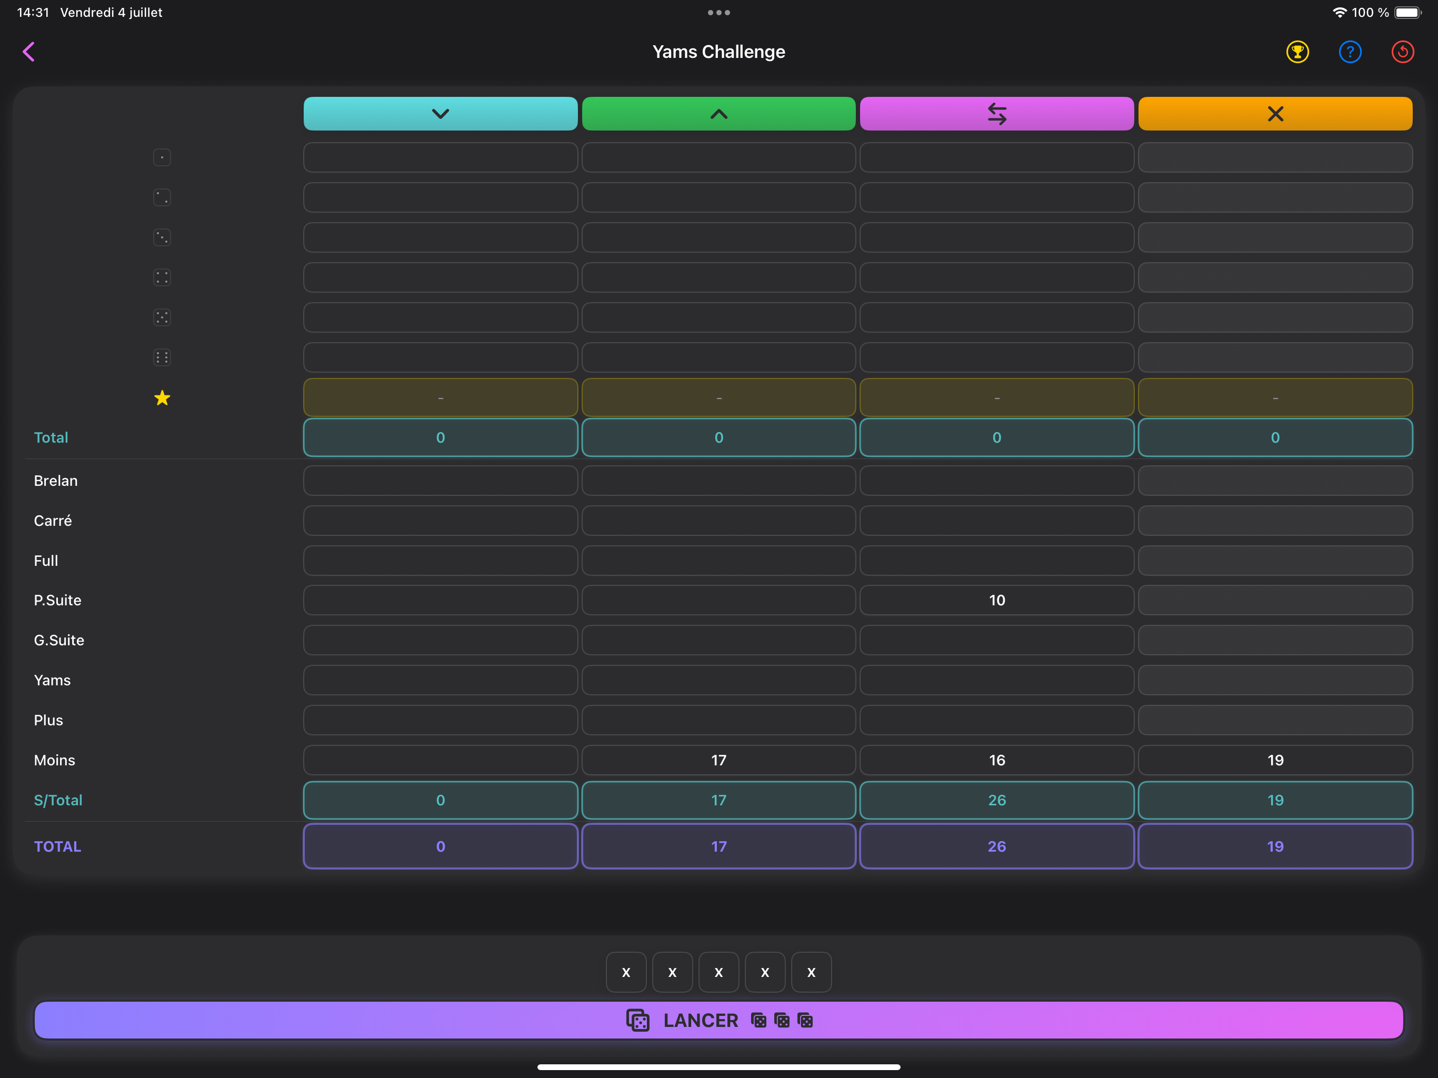Select Plus cell in orange column
Screen dimensions: 1438x1078
(x=1275, y=720)
